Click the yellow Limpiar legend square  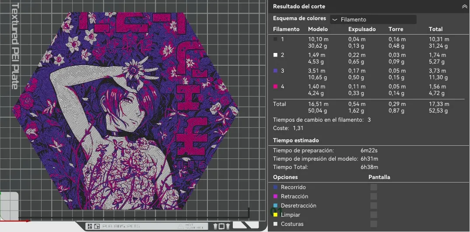click(275, 215)
